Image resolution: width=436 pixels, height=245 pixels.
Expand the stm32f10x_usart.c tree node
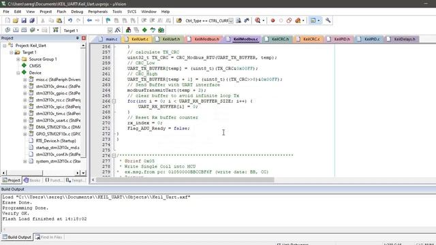[25, 120]
